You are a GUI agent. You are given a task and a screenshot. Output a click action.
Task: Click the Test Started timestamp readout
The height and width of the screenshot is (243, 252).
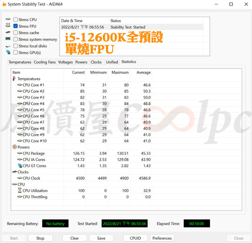point(124,223)
